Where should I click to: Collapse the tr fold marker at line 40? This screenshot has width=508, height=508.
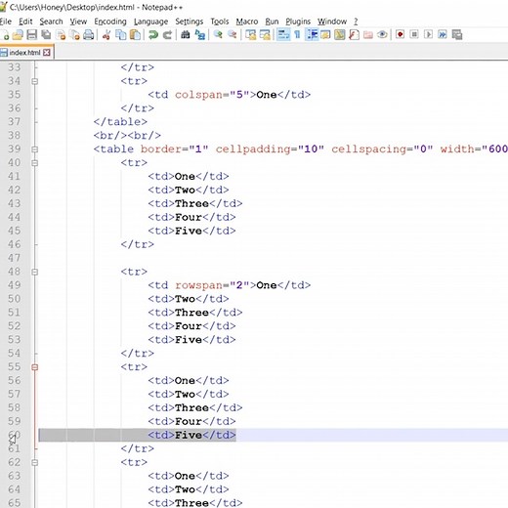(35, 163)
